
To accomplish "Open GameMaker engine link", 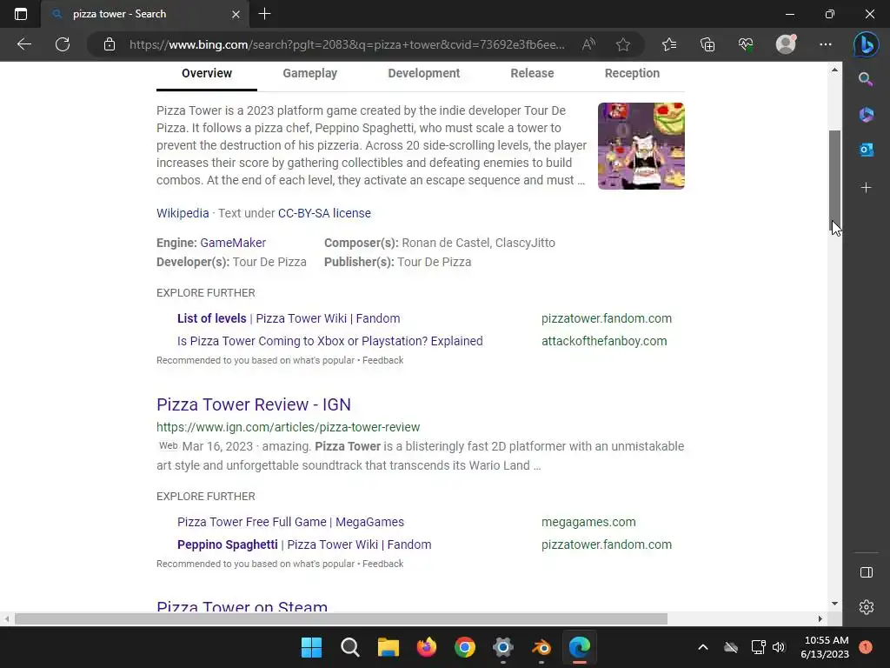I will [233, 243].
